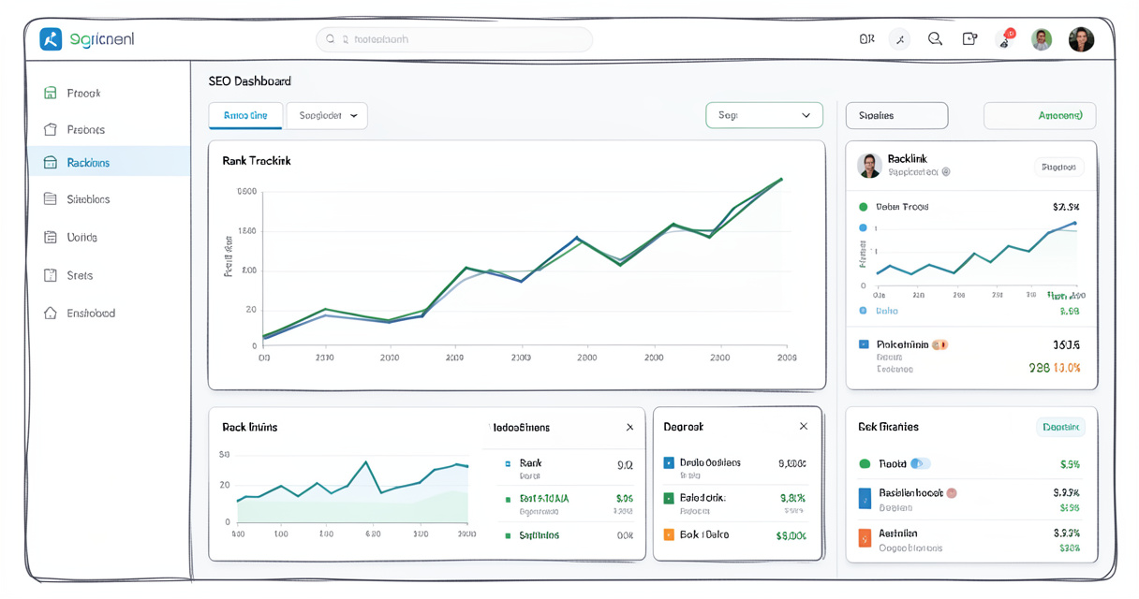
Task: Close the Deoroak panel
Action: (803, 426)
